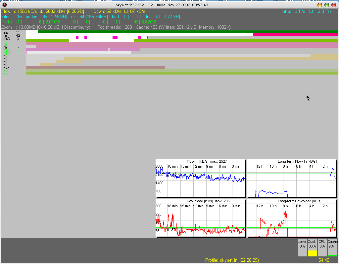Click the pink end segment of rar 42 bar
This screenshot has height=264, width=339.
click(x=295, y=35)
